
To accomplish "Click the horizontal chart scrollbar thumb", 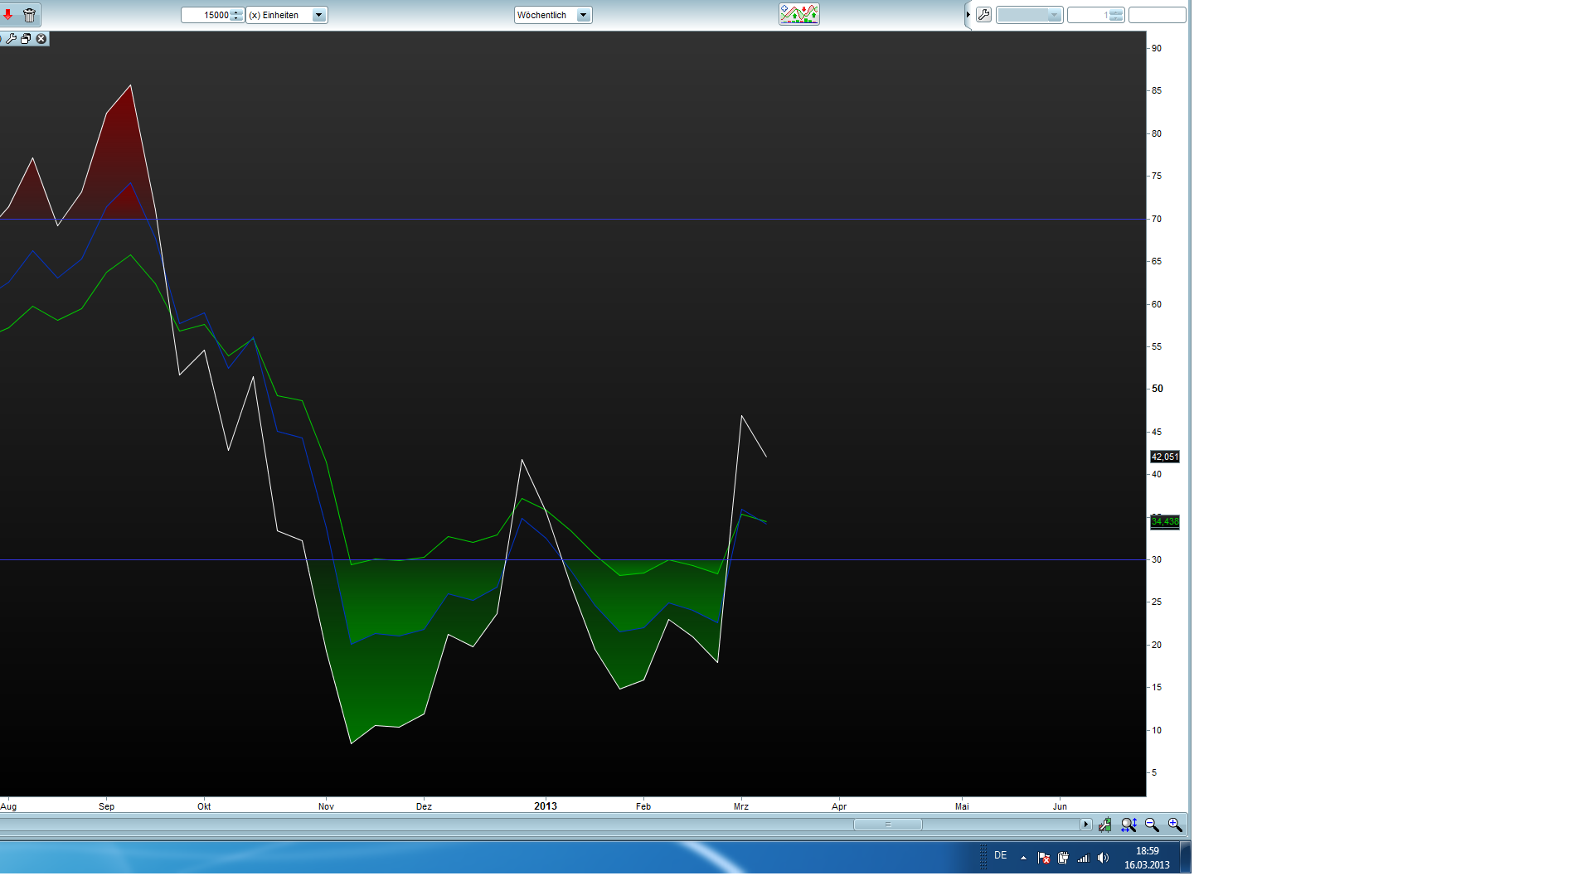I will (887, 825).
